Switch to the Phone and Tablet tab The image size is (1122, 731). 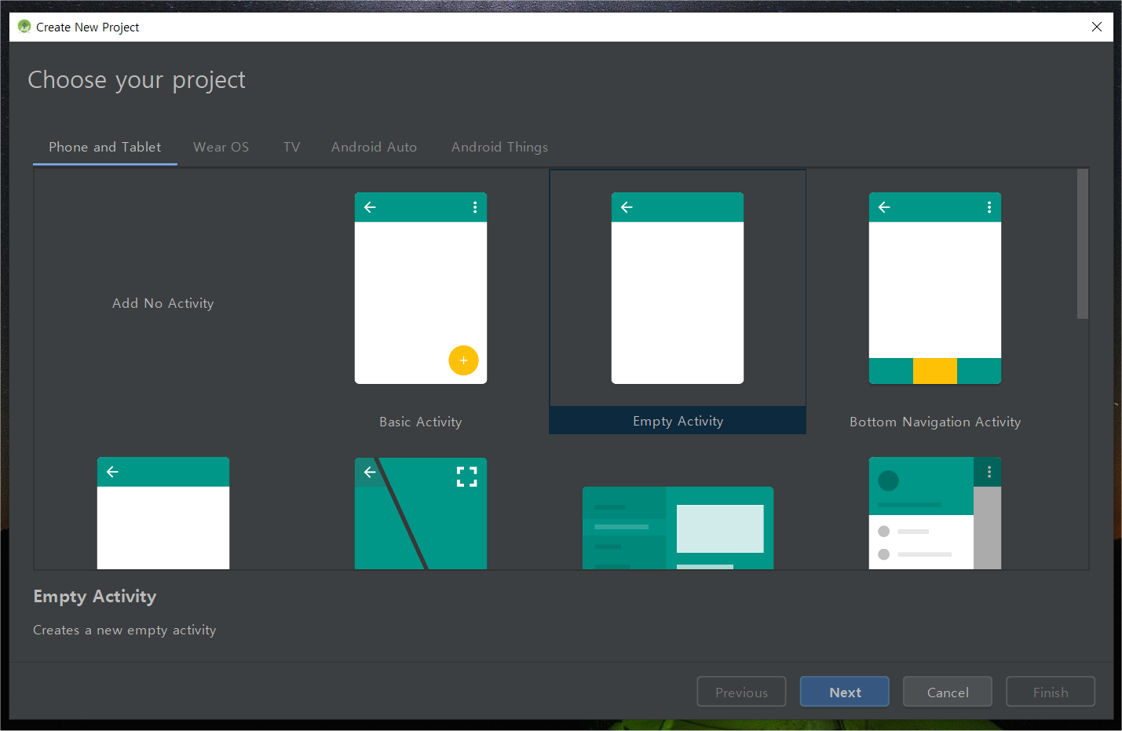(x=105, y=147)
